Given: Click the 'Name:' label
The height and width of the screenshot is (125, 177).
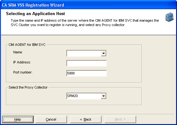Looking at the screenshot, I should pos(18,52).
